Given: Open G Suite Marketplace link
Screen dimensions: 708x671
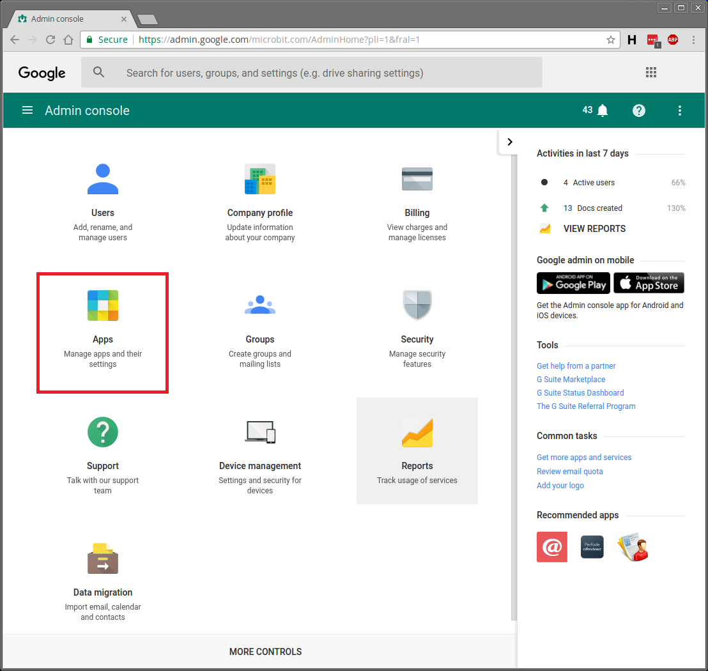Looking at the screenshot, I should [x=571, y=380].
